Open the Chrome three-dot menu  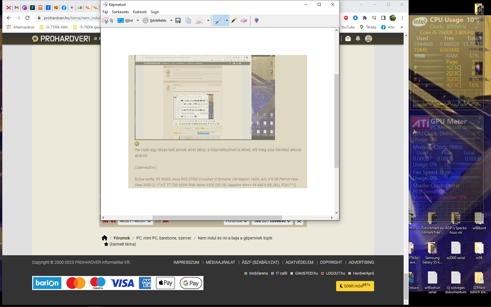click(x=402, y=18)
